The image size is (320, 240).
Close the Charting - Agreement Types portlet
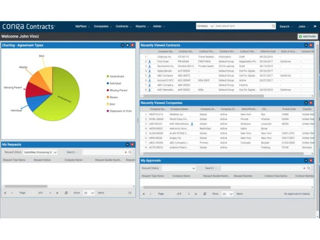pyautogui.click(x=132, y=45)
